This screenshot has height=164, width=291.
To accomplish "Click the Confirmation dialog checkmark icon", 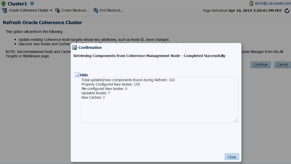I will click(x=74, y=48).
